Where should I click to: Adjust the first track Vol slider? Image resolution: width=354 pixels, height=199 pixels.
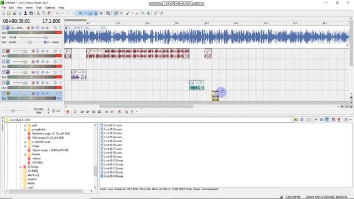click(x=45, y=38)
